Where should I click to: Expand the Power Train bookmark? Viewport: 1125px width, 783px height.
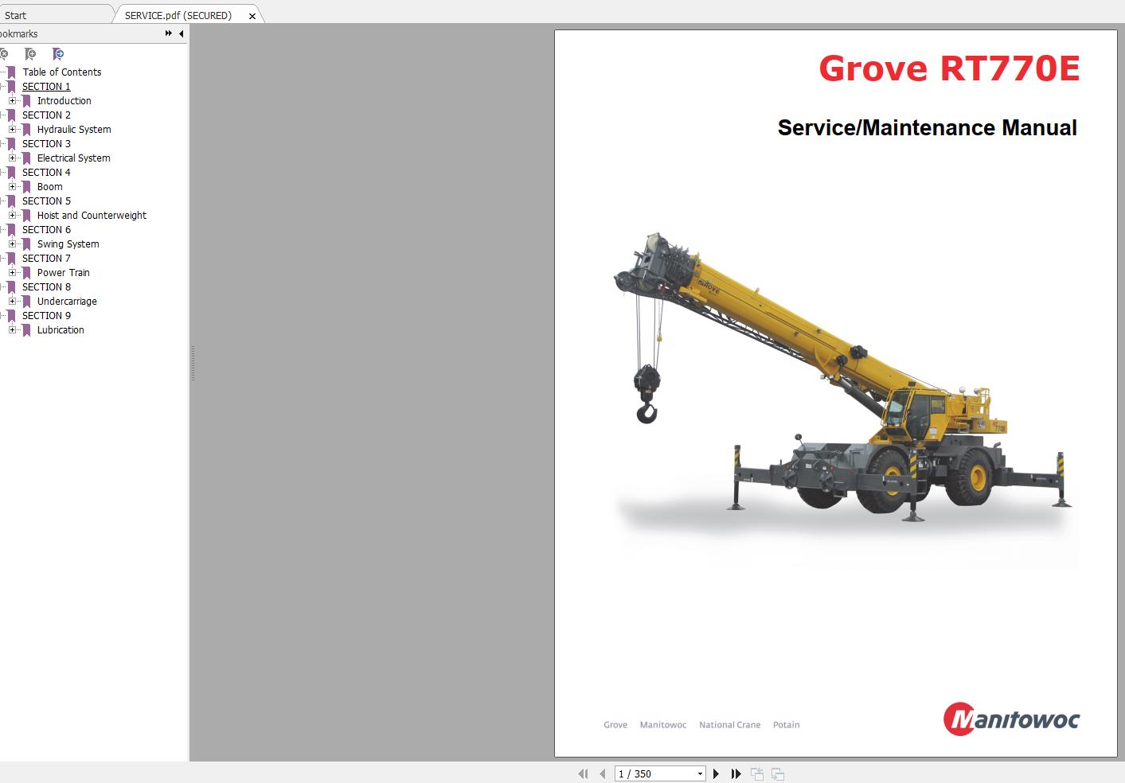[x=12, y=273]
